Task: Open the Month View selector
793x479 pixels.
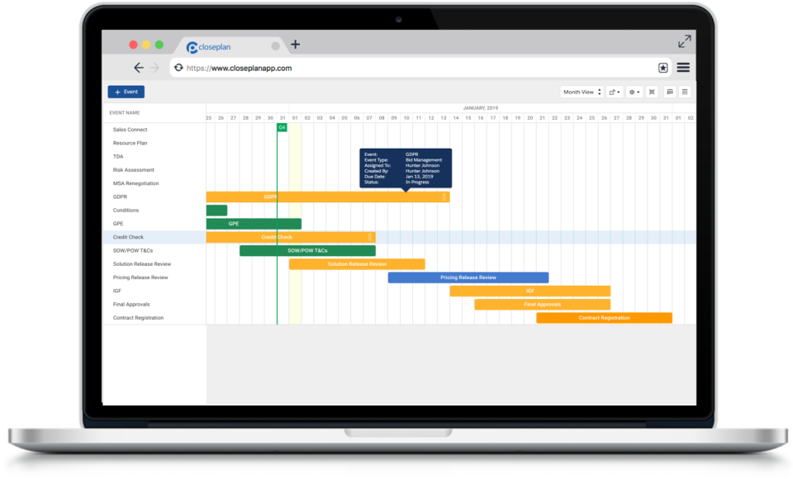Action: coord(581,92)
